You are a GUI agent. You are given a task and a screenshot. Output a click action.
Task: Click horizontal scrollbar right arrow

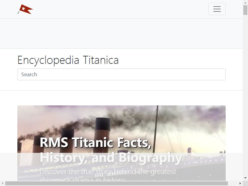click(240, 183)
